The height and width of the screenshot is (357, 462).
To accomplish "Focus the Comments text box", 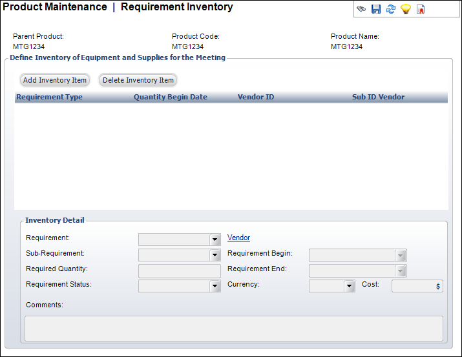I will point(233,328).
